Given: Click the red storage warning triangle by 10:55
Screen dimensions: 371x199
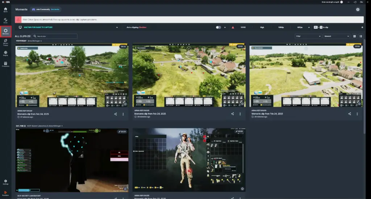Looking at the screenshot, I should pyautogui.click(x=233, y=28).
